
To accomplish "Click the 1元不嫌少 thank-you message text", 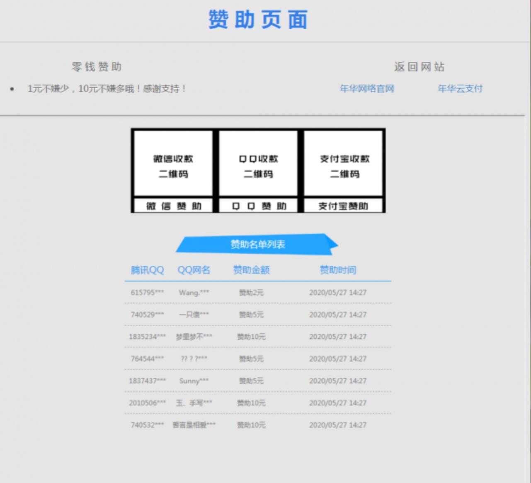I will pyautogui.click(x=107, y=89).
